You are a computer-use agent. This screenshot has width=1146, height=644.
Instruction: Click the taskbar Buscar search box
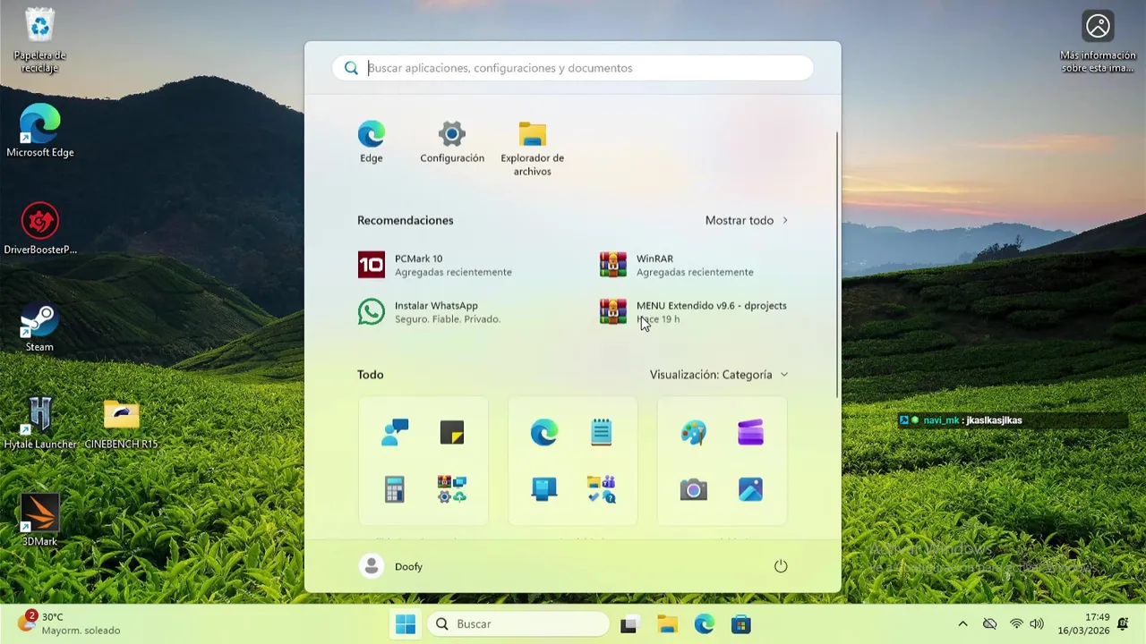click(517, 624)
